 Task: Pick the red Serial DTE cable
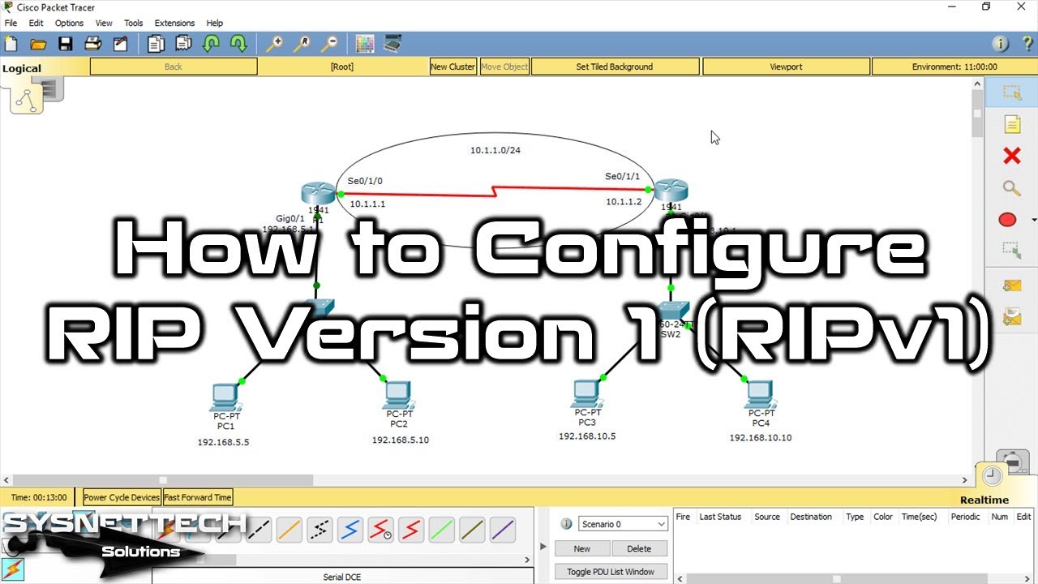tap(412, 530)
